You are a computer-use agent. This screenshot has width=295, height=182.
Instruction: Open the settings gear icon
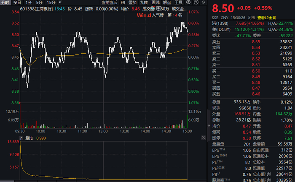pos(188,2)
